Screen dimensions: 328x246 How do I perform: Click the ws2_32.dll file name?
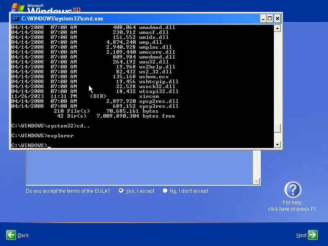(x=155, y=72)
